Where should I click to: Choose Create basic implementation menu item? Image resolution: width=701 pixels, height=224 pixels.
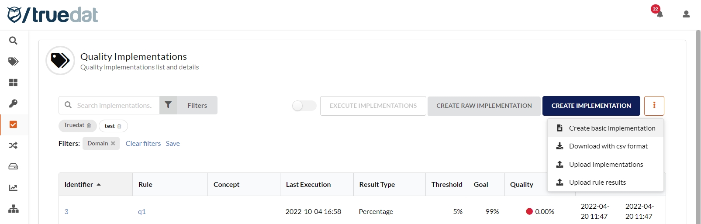(x=611, y=128)
